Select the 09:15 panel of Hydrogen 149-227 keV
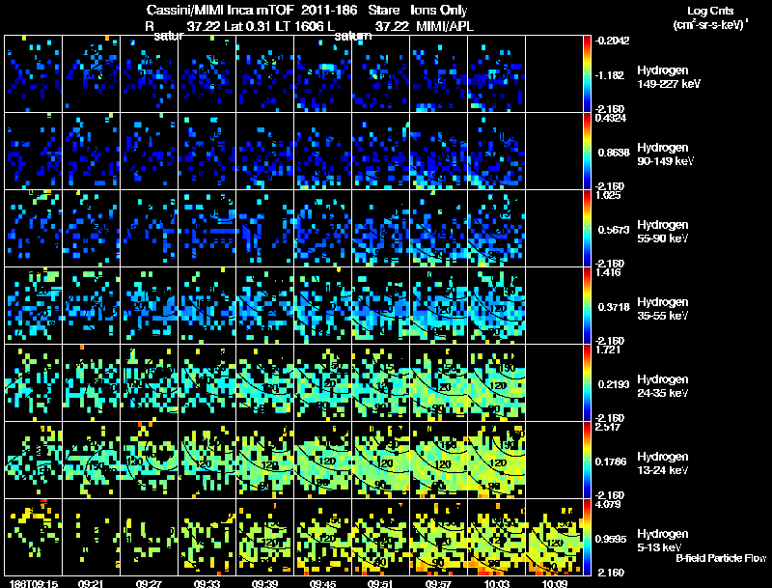The height and width of the screenshot is (588, 772). pyautogui.click(x=34, y=74)
